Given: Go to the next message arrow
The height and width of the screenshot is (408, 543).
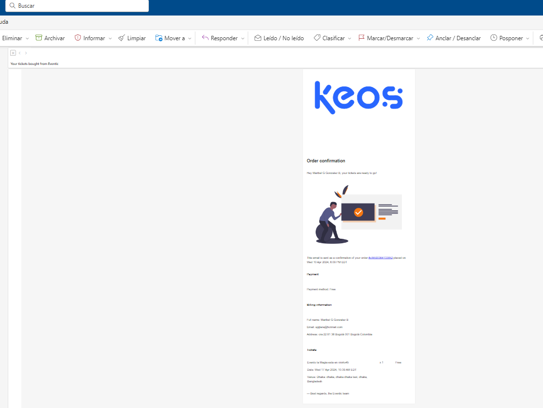Looking at the screenshot, I should pos(26,53).
